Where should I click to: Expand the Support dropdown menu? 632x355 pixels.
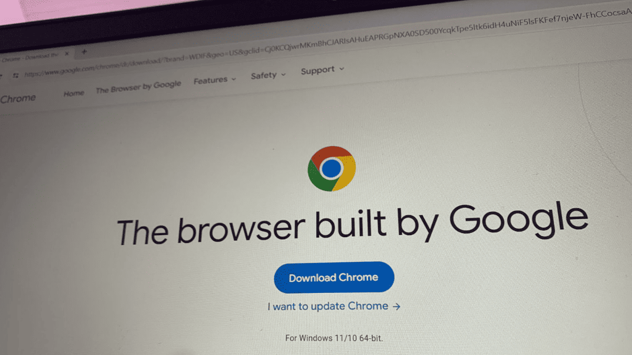322,69
